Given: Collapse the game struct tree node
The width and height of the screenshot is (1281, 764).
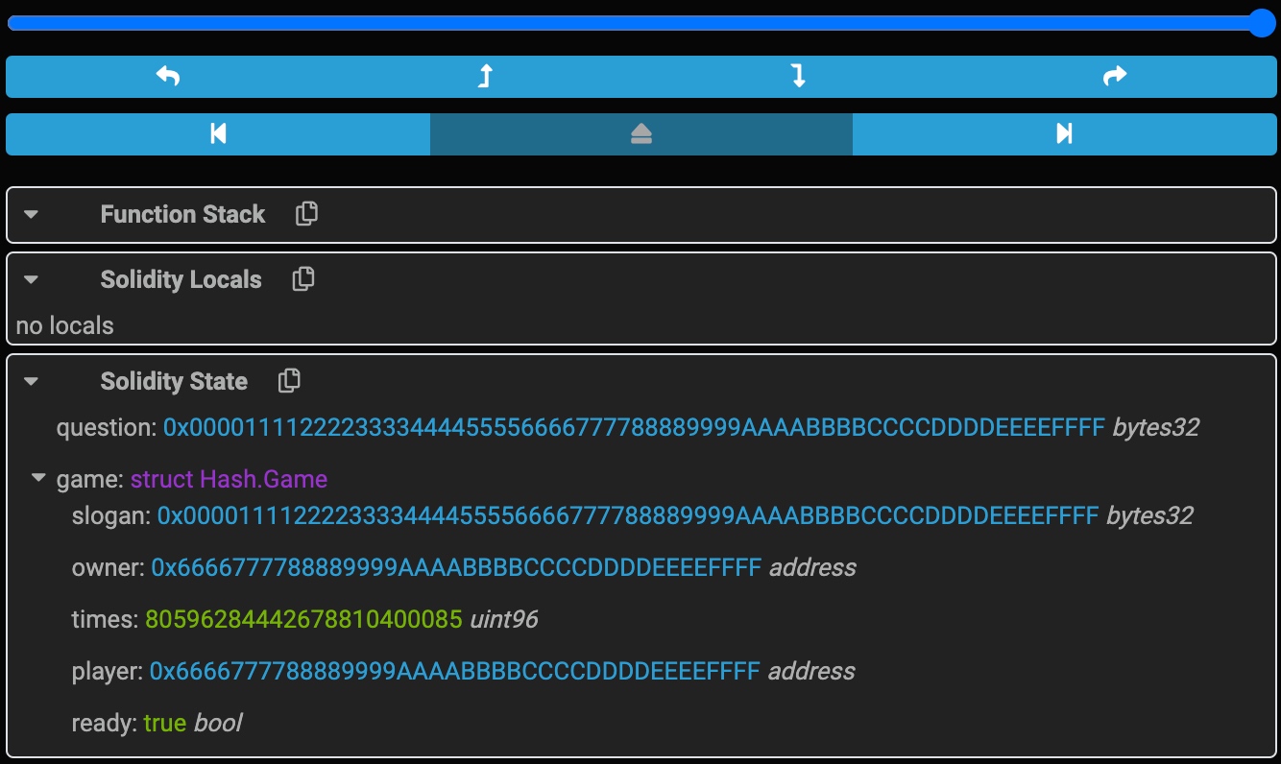Looking at the screenshot, I should (38, 477).
